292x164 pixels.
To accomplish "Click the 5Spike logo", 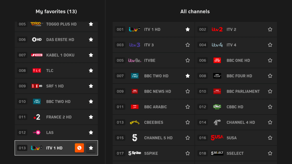I will point(135,153).
